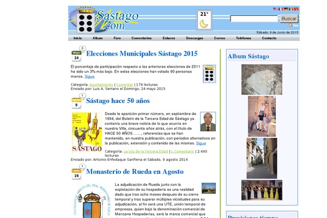Open comment bubble on Elecciones Municipales post
Viewport: 327px width, 218px height.
[x=82, y=49]
